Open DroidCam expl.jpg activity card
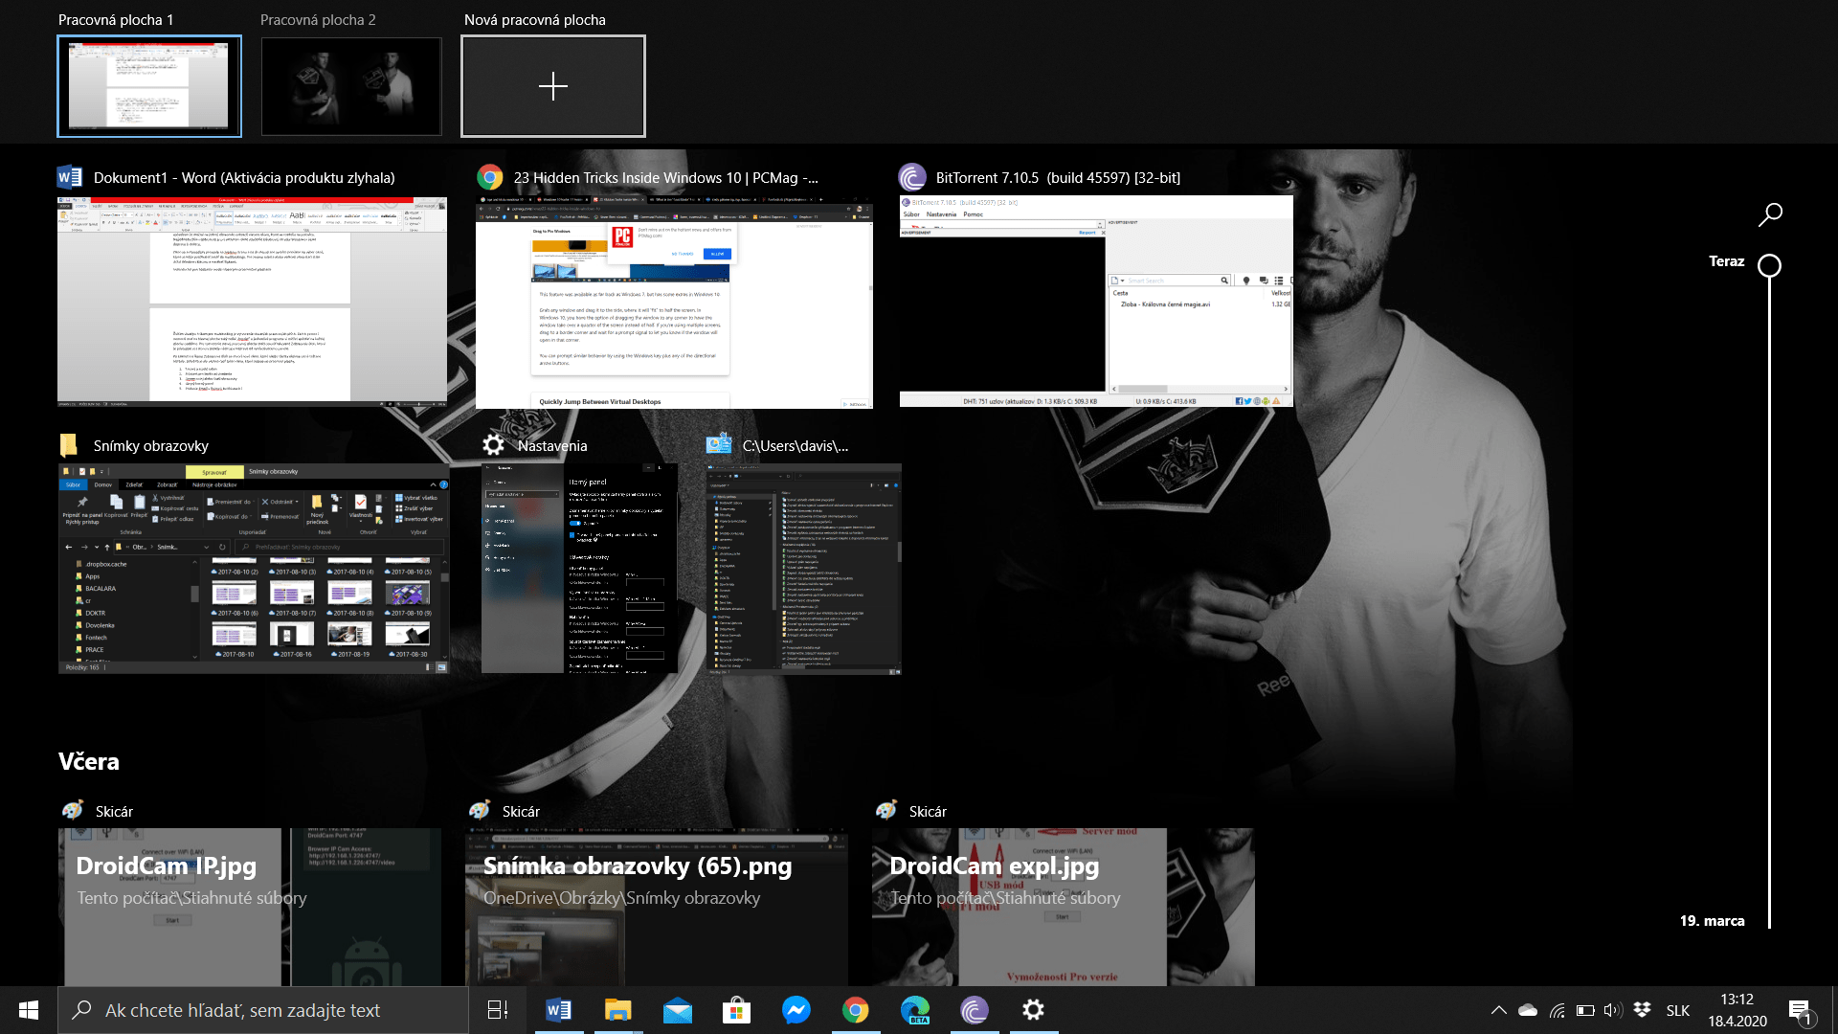 (x=1063, y=907)
